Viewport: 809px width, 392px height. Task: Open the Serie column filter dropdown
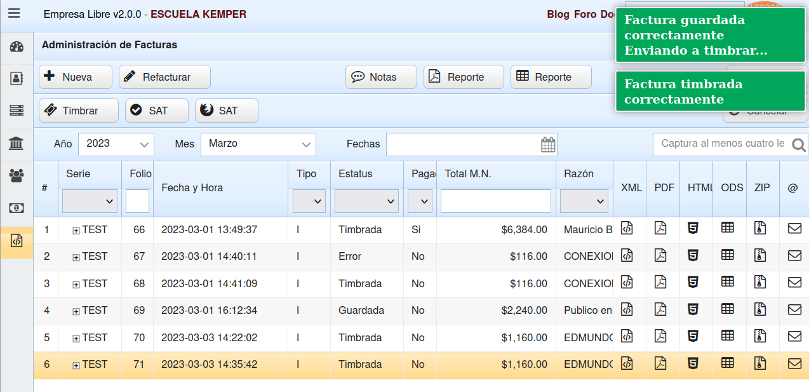click(90, 201)
